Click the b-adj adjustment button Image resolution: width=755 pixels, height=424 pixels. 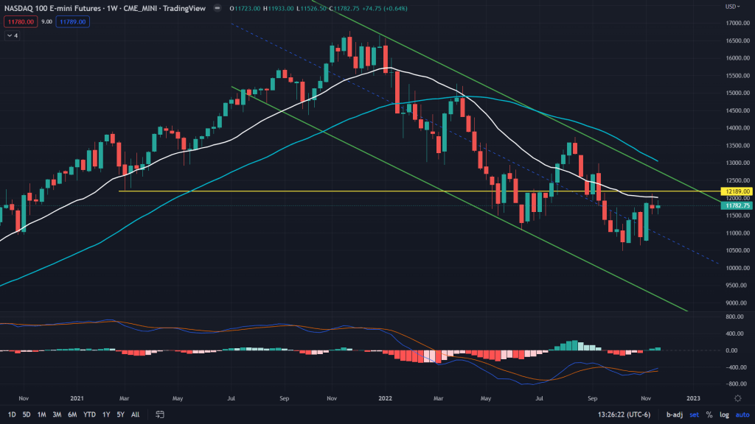(x=675, y=414)
